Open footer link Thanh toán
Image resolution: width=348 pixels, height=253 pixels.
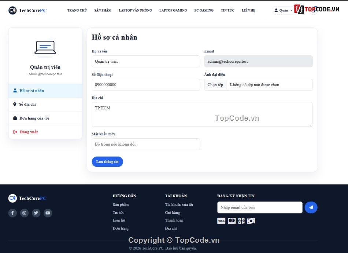pyautogui.click(x=174, y=220)
